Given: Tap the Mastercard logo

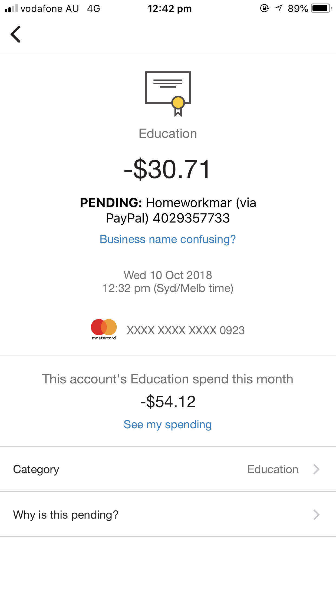Looking at the screenshot, I should point(104,329).
